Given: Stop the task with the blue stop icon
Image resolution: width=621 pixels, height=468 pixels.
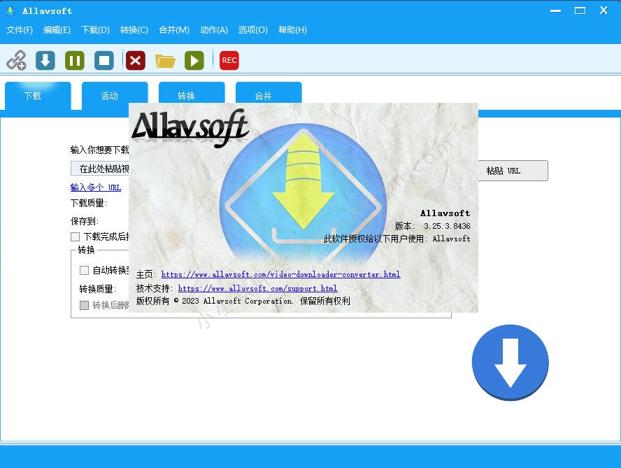Looking at the screenshot, I should tap(104, 61).
